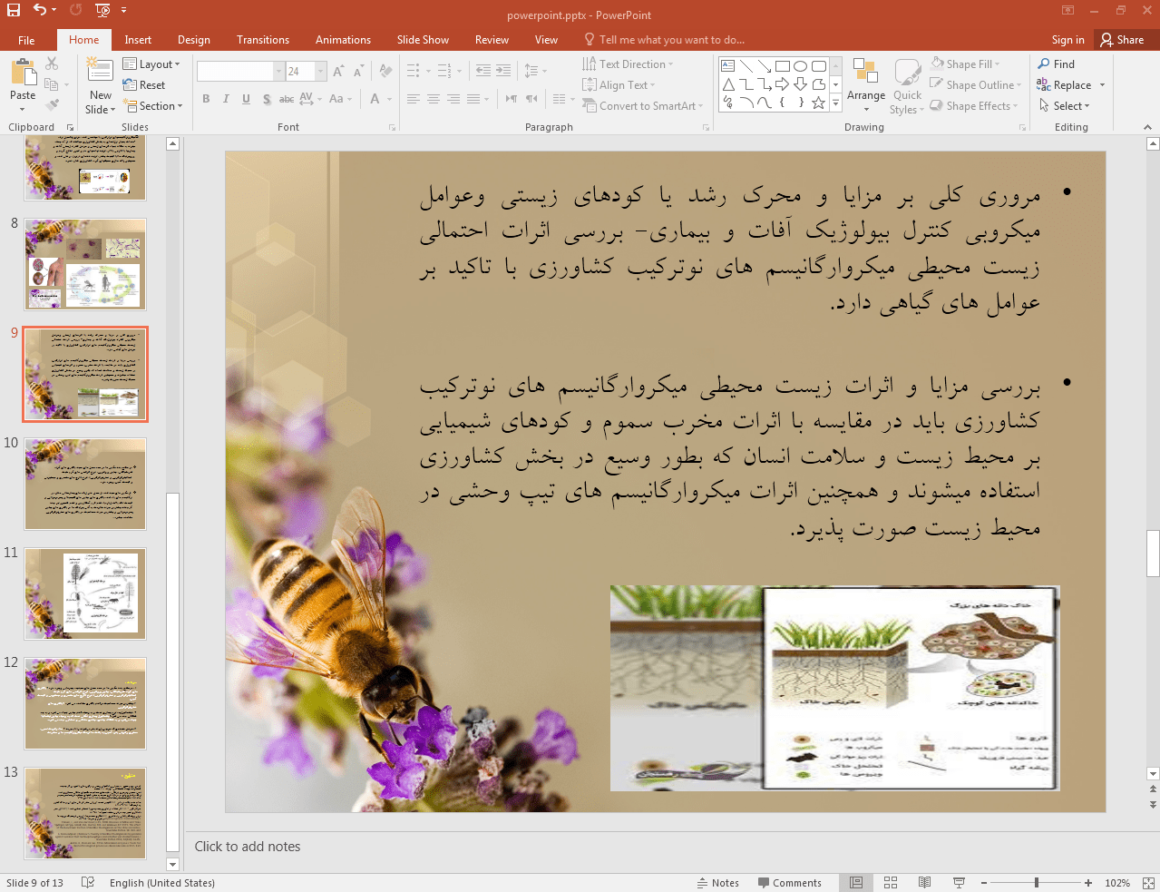The width and height of the screenshot is (1160, 892).
Task: Align text to the right
Action: (x=453, y=99)
